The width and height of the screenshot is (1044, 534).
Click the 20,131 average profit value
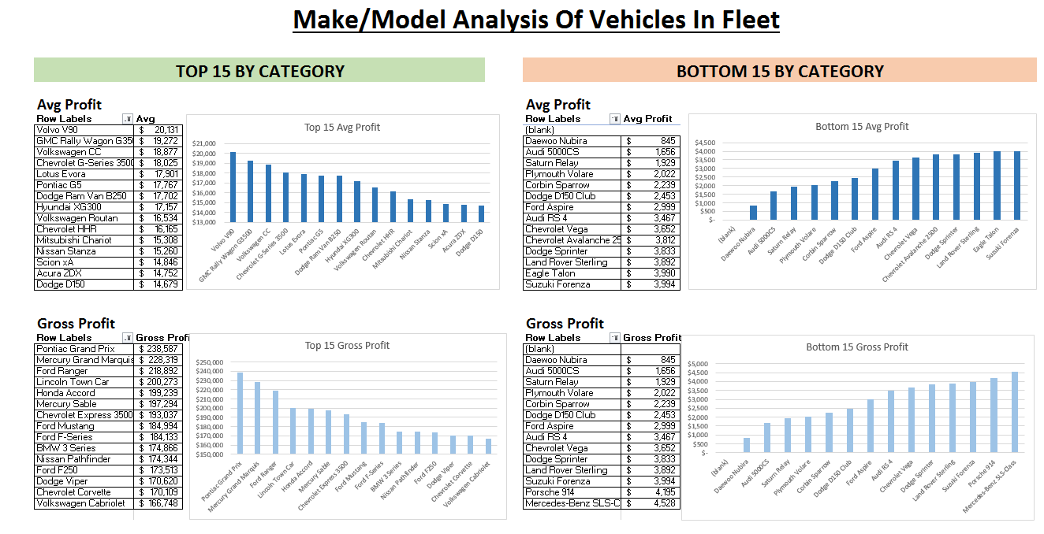pos(158,130)
